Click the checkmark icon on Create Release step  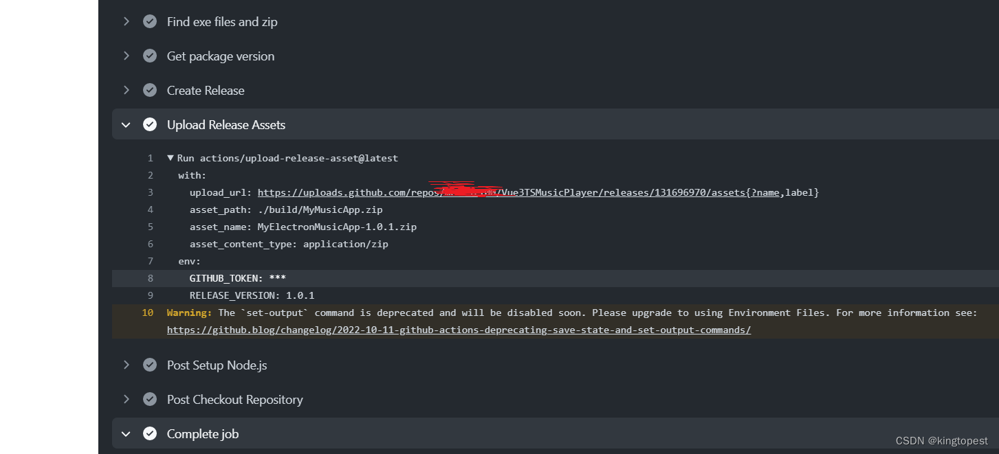150,90
